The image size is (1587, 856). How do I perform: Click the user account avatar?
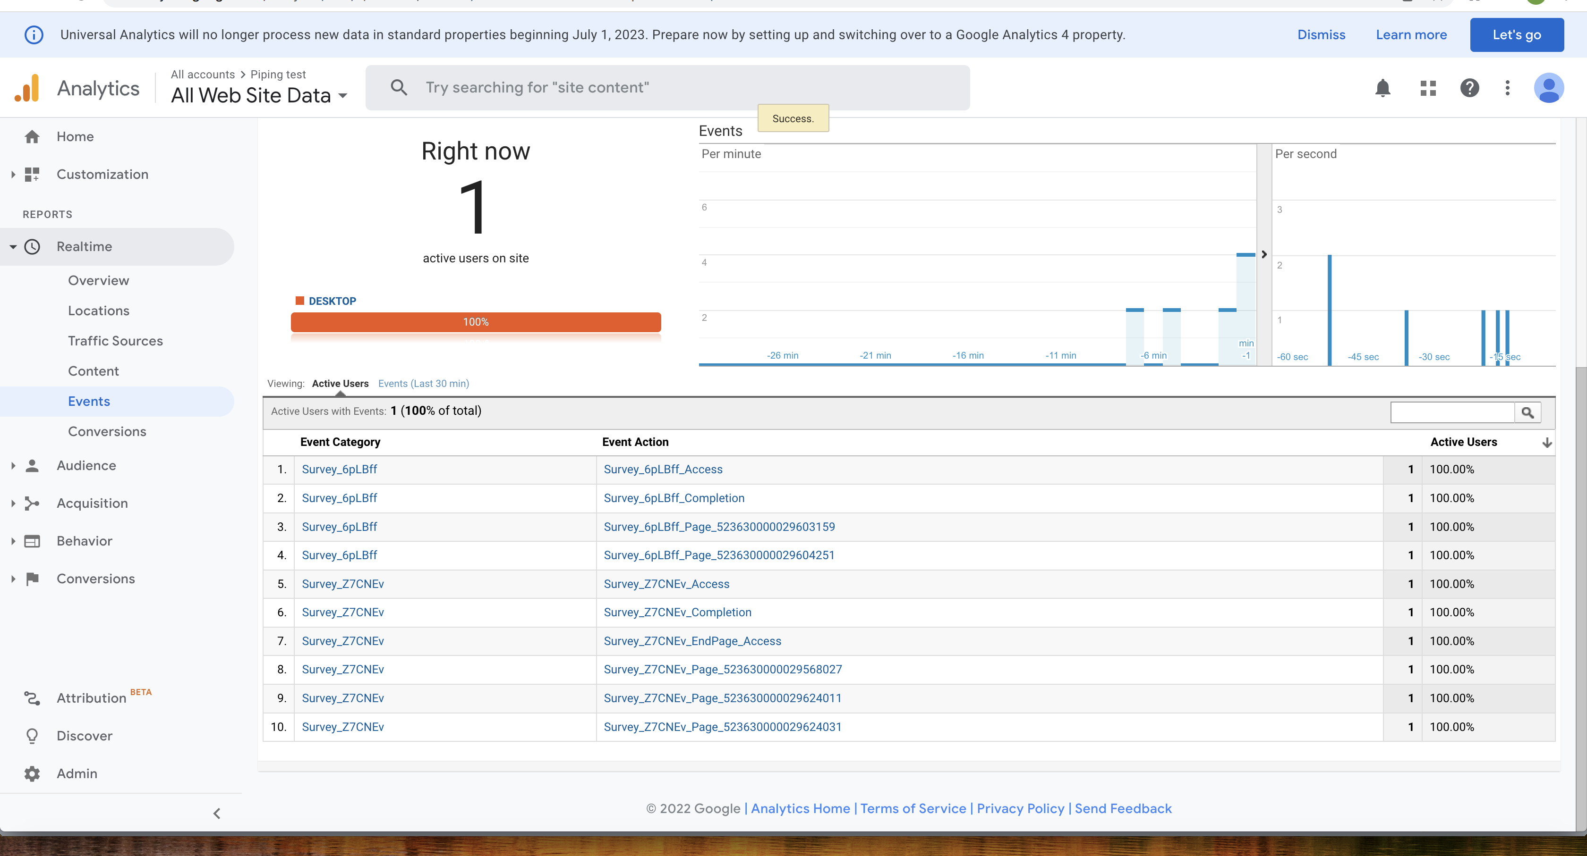(x=1548, y=88)
